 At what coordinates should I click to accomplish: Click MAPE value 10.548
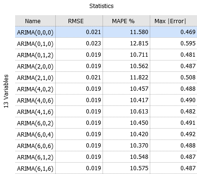tap(139, 157)
